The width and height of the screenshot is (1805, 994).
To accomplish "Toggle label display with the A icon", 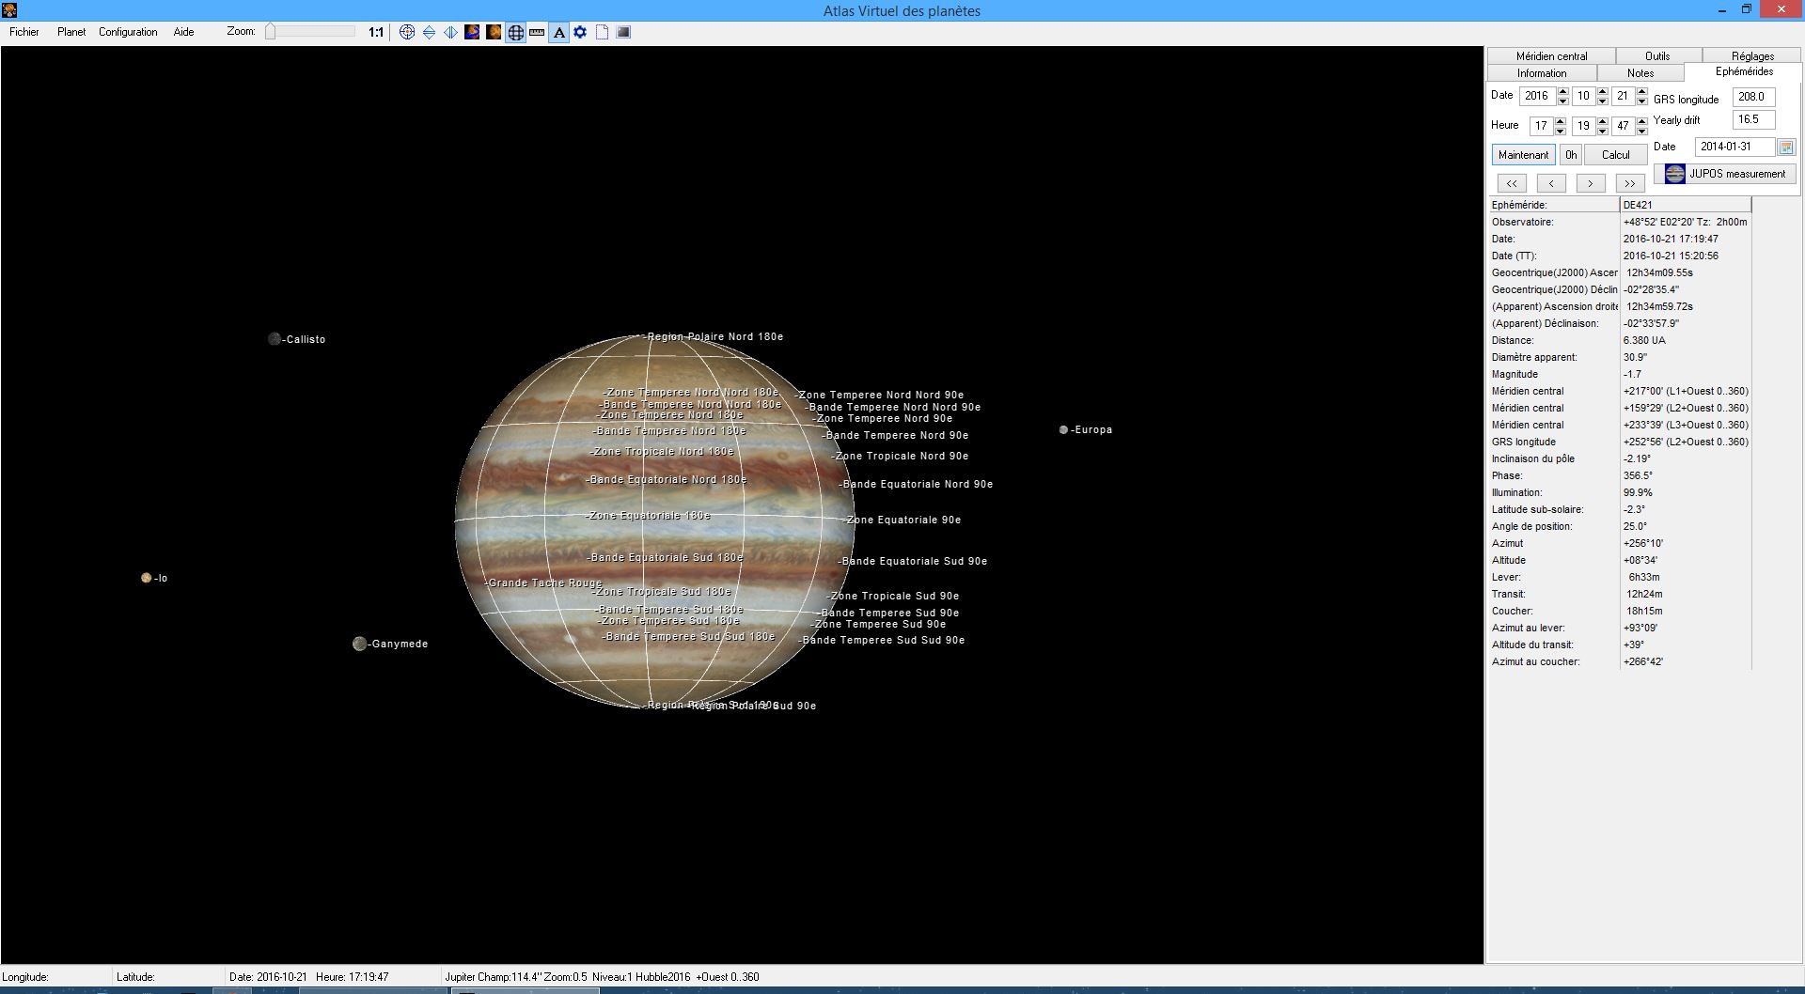I will coord(558,31).
